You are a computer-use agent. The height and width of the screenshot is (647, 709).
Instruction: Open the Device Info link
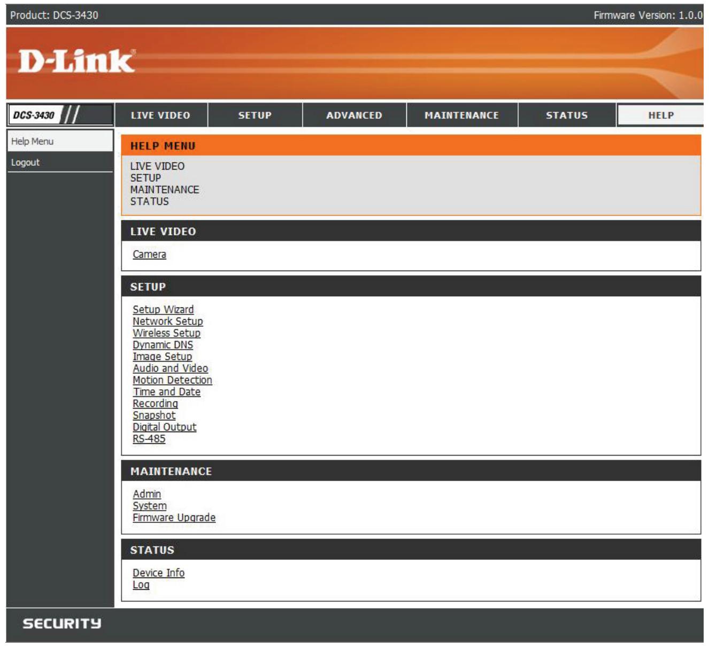pyautogui.click(x=158, y=573)
